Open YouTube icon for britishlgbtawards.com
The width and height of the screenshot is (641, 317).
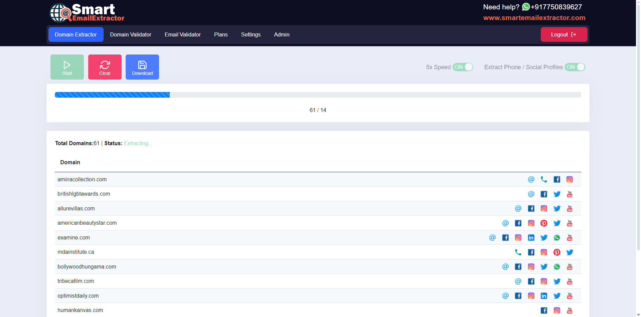pyautogui.click(x=569, y=194)
